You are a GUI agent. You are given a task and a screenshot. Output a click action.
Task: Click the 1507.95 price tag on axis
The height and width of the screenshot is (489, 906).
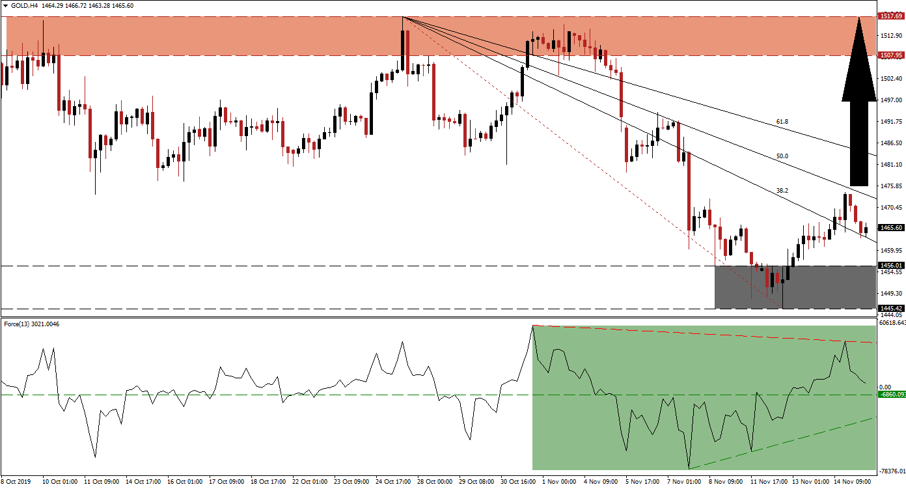pos(891,56)
